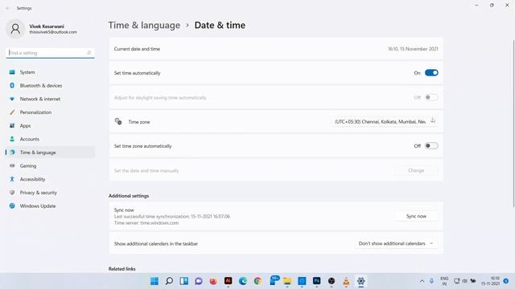The image size is (515, 289).
Task: Open Apps settings category
Action: 50,126
